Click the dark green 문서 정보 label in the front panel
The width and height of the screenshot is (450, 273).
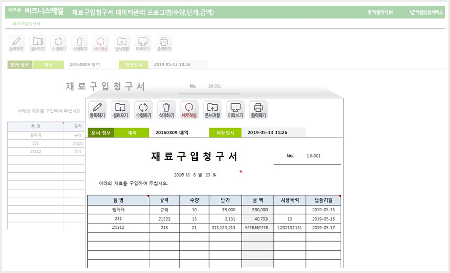101,133
